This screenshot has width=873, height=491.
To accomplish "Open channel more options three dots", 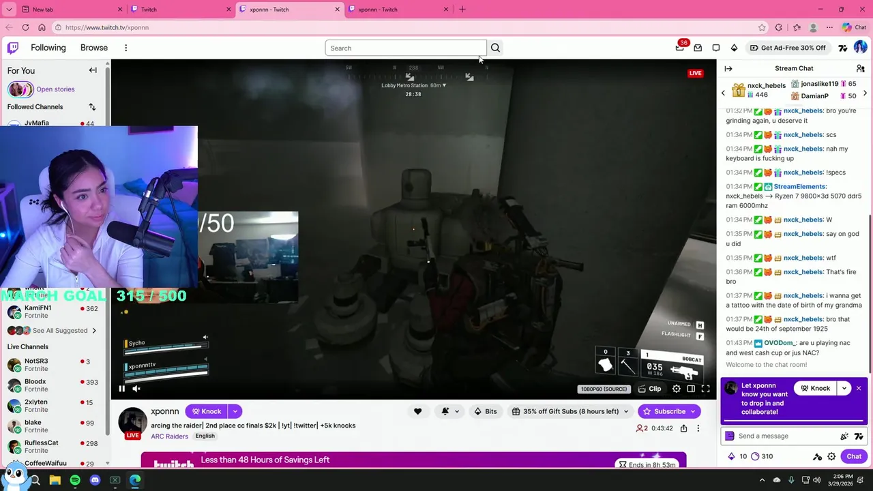I will 698,428.
